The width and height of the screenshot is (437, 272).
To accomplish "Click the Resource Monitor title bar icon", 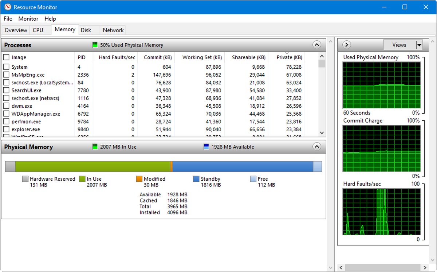I will (x=7, y=7).
